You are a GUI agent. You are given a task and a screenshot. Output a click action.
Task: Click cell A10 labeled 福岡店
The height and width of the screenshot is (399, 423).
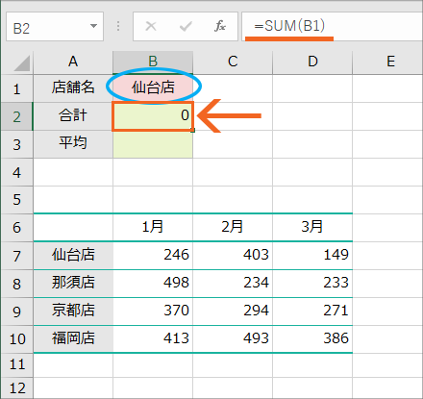pyautogui.click(x=73, y=339)
